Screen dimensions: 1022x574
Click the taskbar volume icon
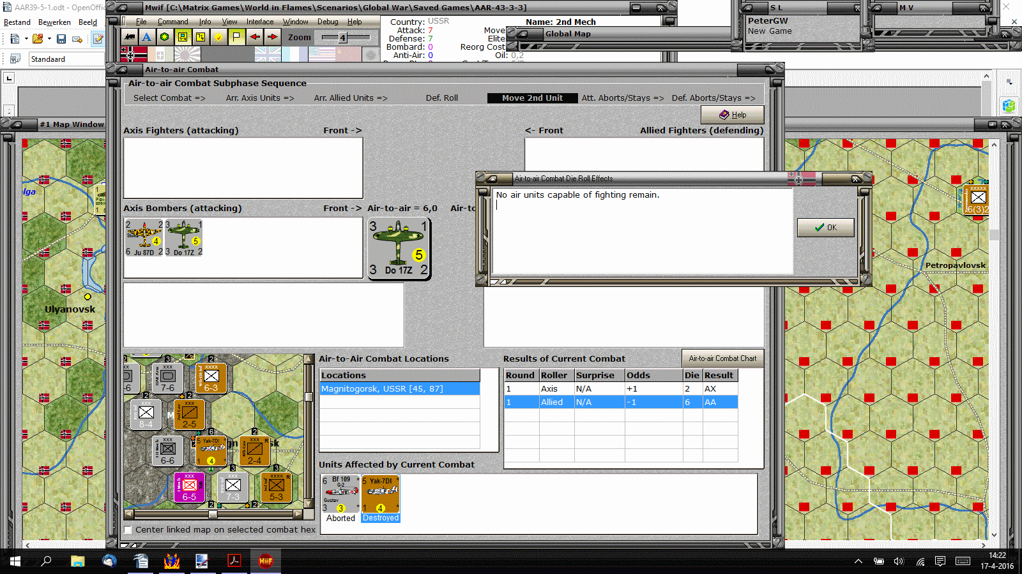pyautogui.click(x=899, y=561)
